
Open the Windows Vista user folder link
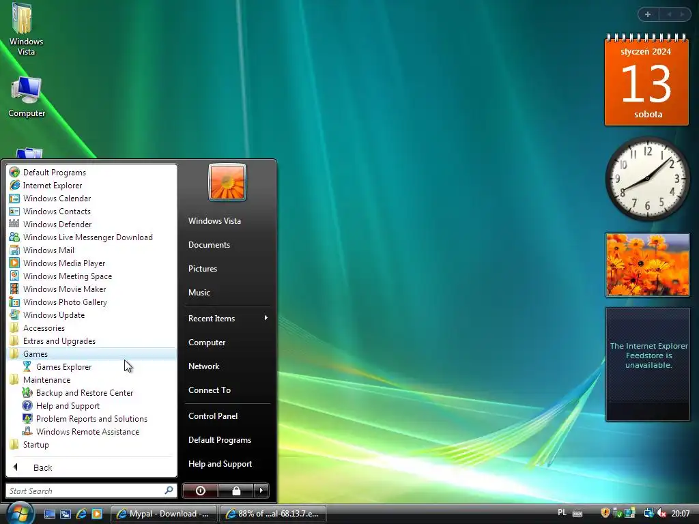(214, 220)
